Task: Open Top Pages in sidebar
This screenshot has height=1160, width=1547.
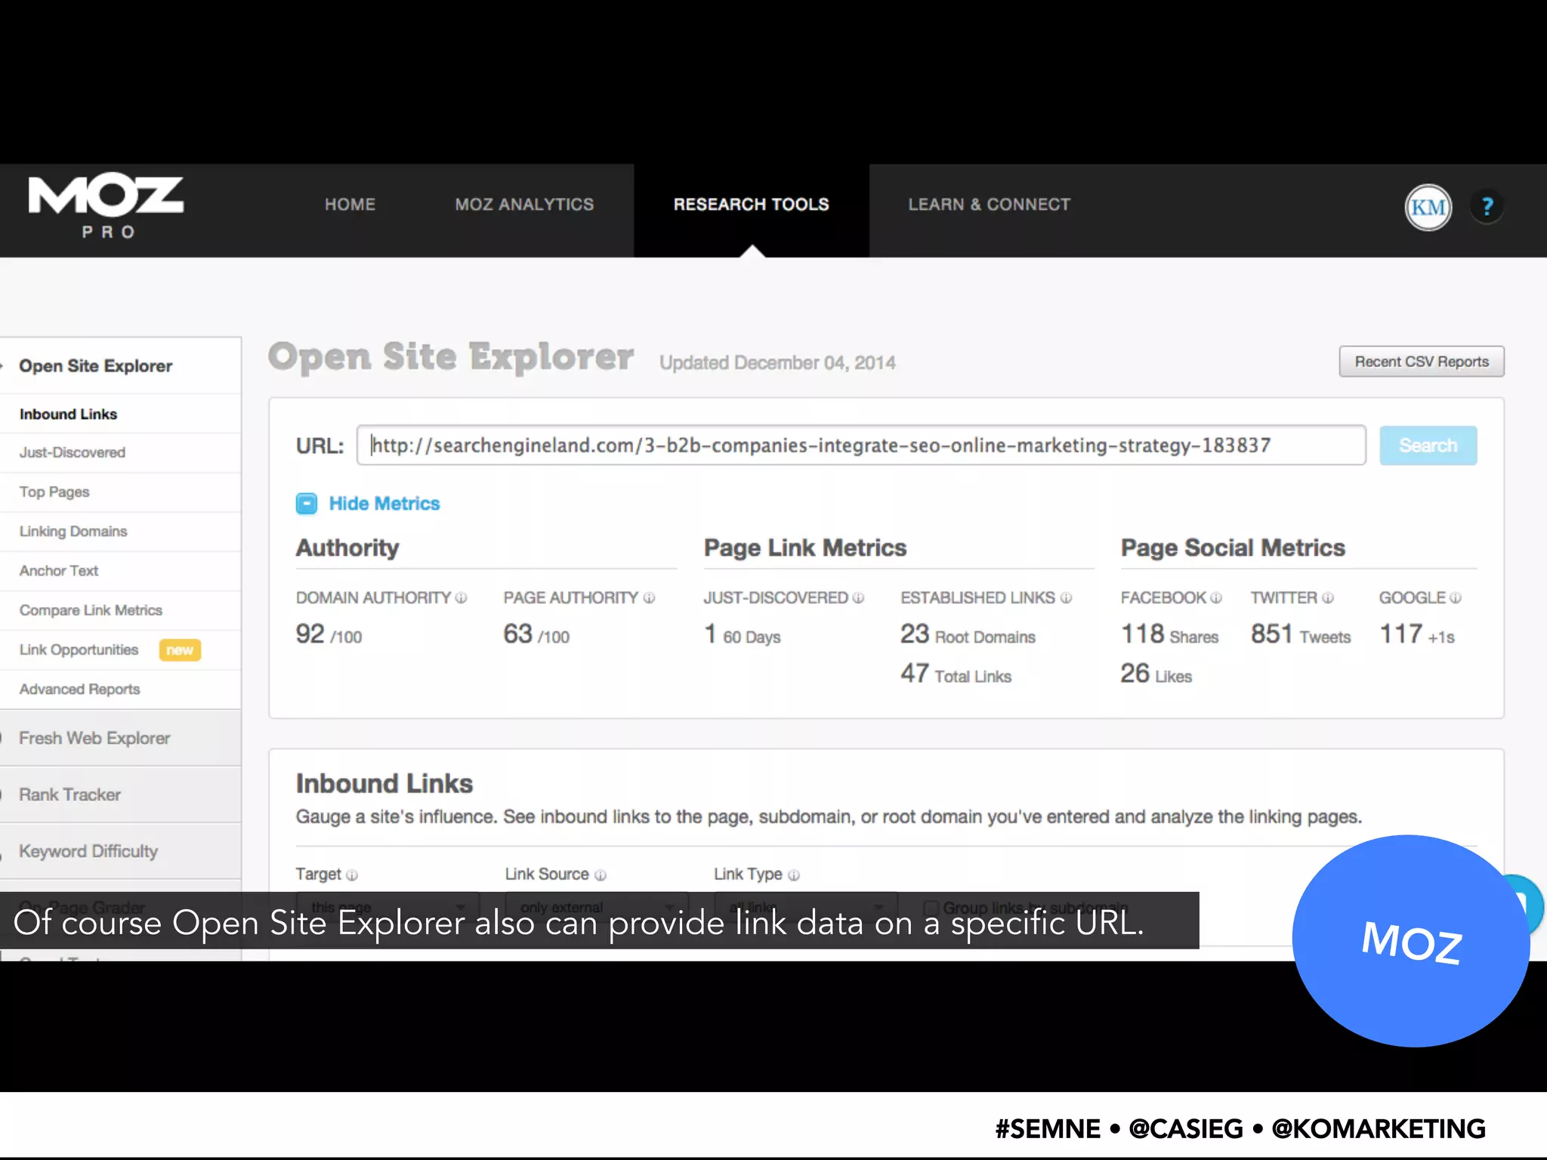Action: coord(54,492)
